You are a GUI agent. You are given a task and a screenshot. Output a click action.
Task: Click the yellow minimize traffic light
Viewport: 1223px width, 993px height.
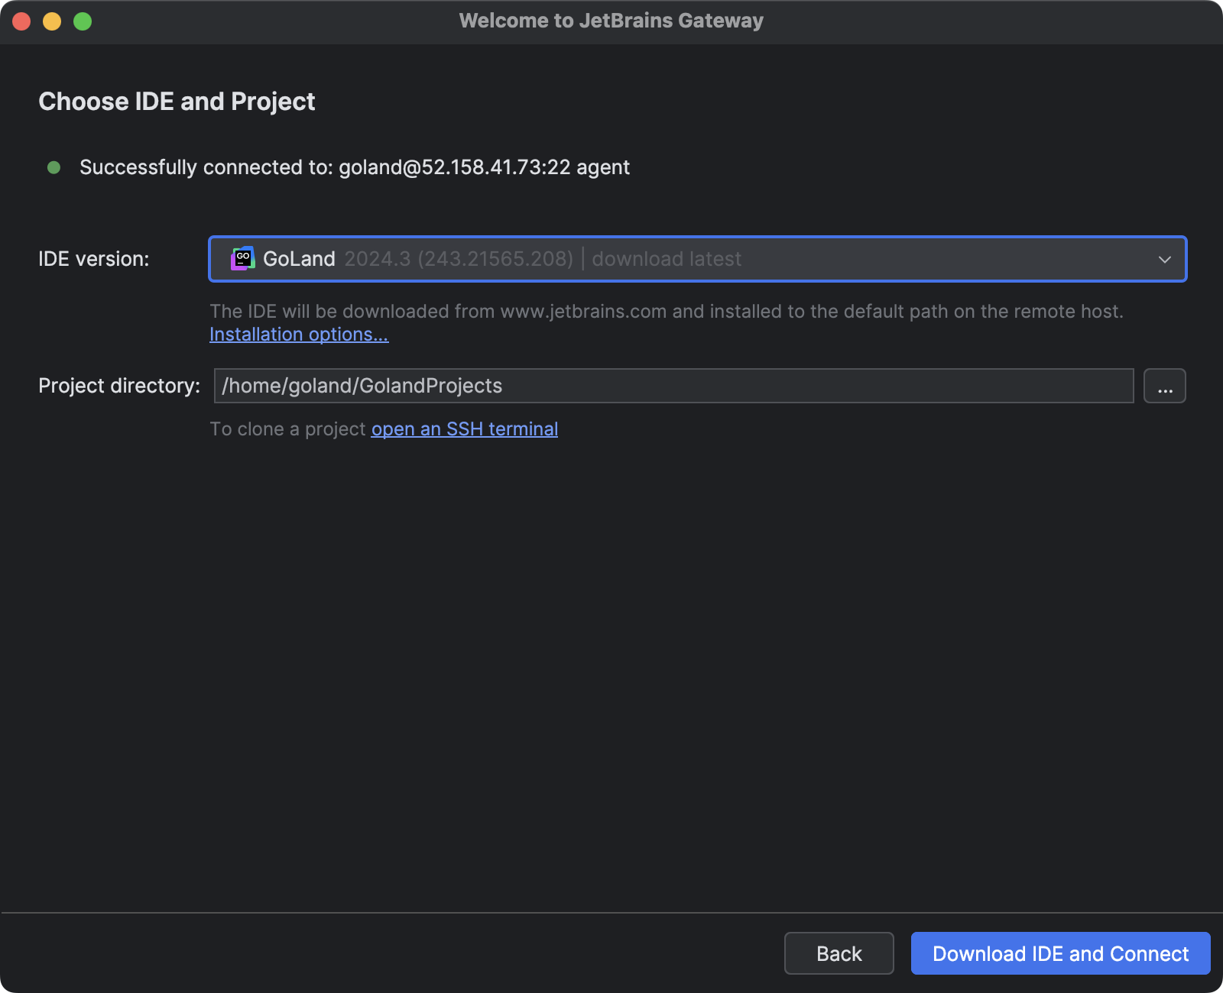tap(51, 21)
